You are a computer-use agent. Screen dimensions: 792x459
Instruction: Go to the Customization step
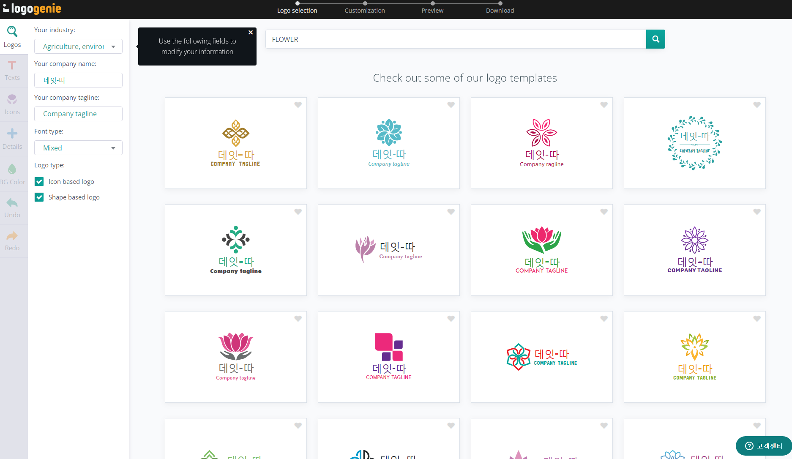(x=365, y=8)
